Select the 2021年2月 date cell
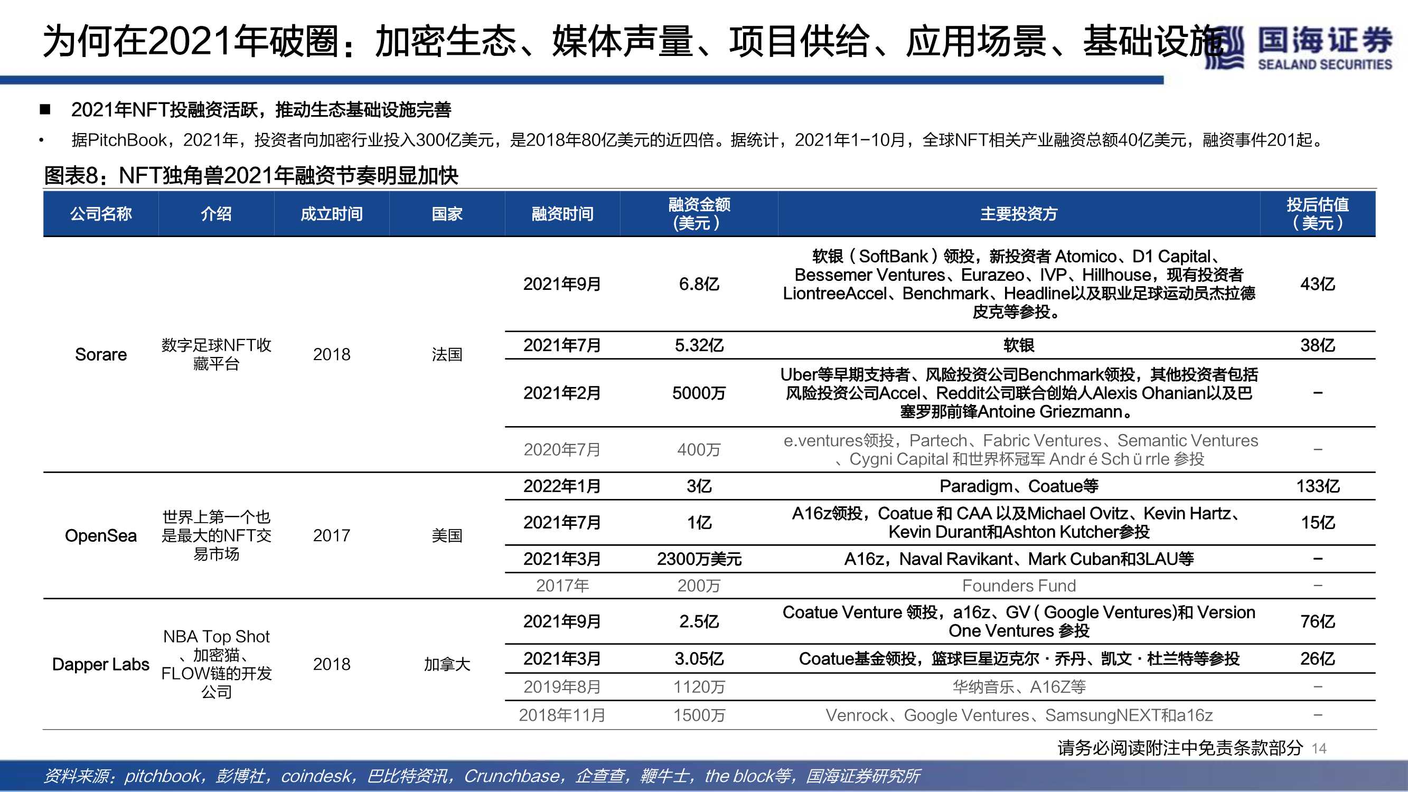1408x792 pixels. tap(562, 393)
